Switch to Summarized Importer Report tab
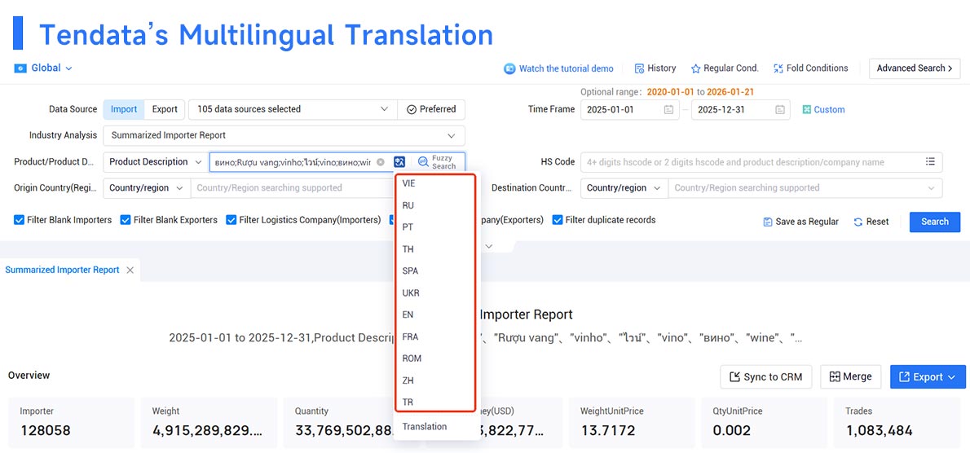The image size is (970, 453). [63, 270]
